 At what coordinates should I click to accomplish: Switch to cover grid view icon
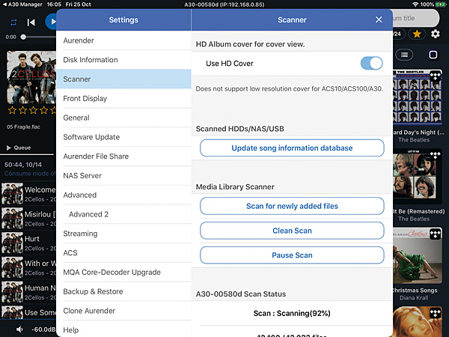coord(433,55)
